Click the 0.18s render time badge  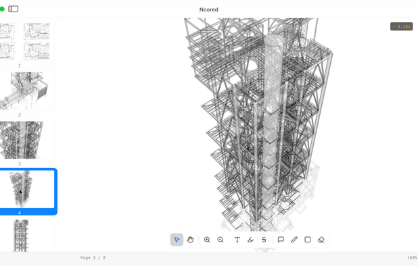[x=402, y=26]
